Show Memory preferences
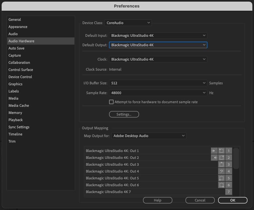 tap(41, 113)
